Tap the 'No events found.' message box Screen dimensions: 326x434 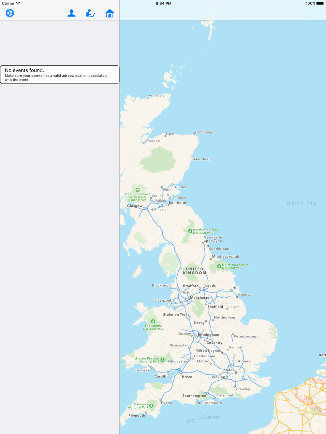point(60,75)
